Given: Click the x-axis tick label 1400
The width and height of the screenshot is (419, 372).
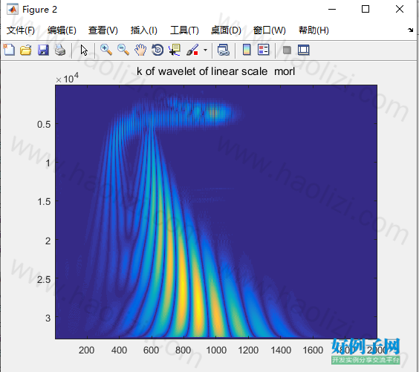Looking at the screenshot, I should tap(281, 350).
